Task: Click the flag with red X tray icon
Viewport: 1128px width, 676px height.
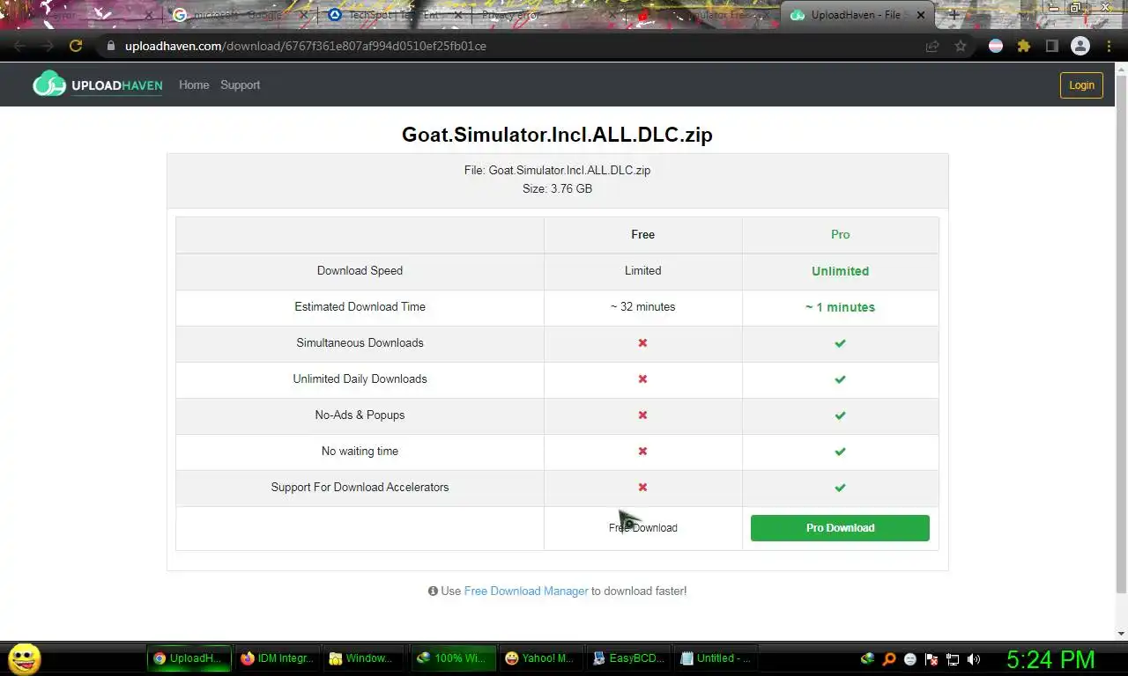Action: point(931,658)
